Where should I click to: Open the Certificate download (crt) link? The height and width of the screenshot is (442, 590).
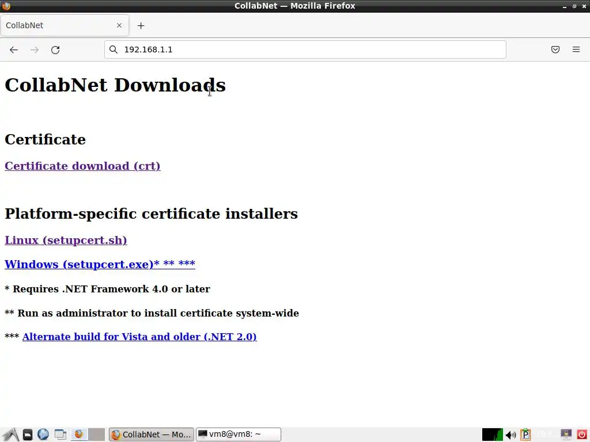82,166
